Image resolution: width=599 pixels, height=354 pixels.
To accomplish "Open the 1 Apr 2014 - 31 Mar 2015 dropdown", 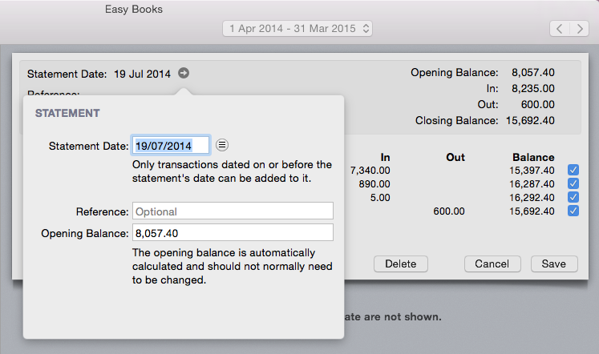I will coord(297,29).
